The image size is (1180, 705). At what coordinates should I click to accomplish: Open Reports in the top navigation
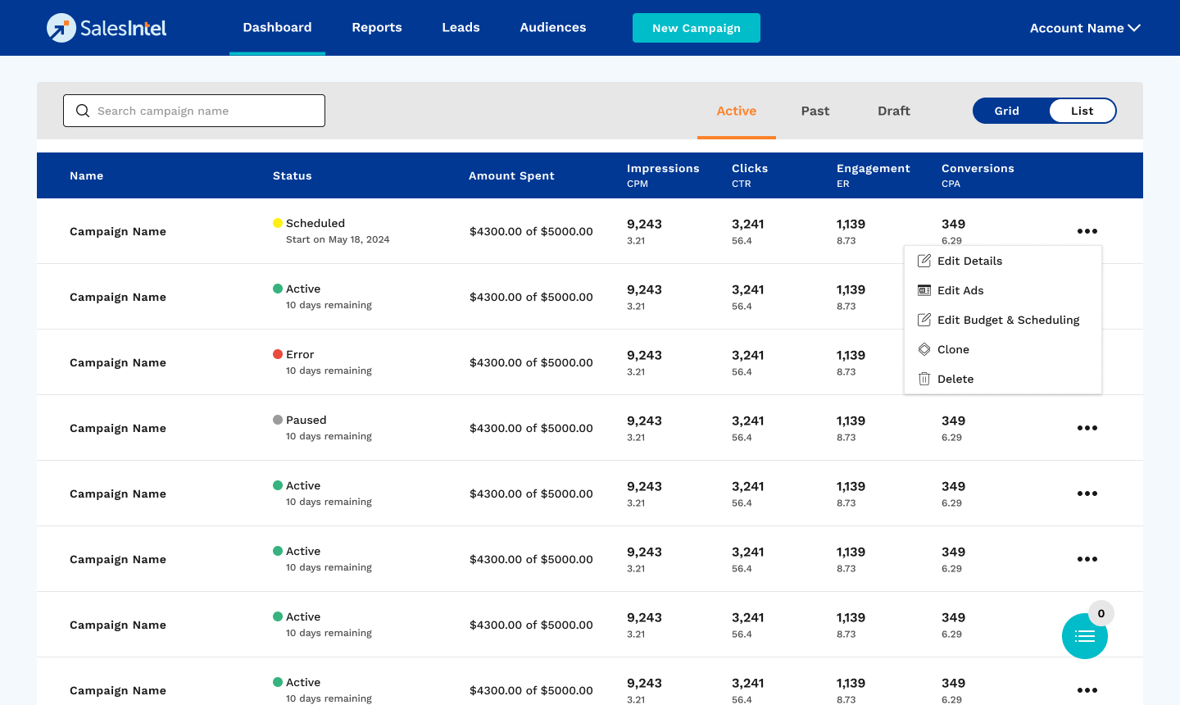[x=377, y=28]
